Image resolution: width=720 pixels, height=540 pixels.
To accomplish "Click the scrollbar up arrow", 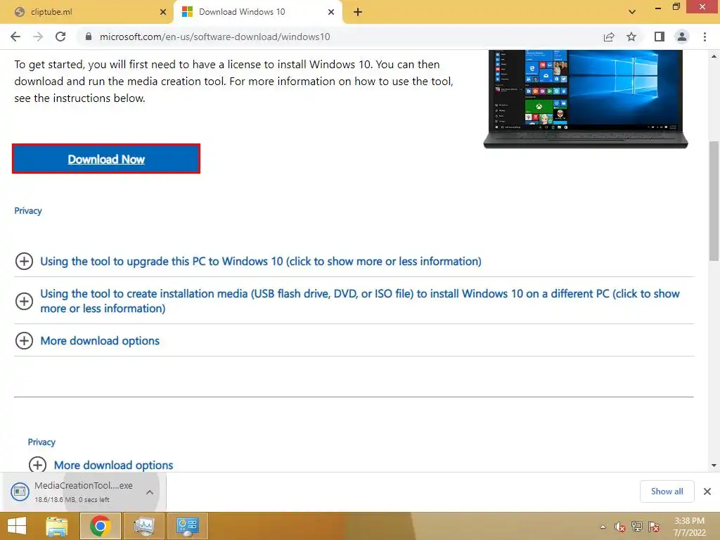I will [714, 56].
